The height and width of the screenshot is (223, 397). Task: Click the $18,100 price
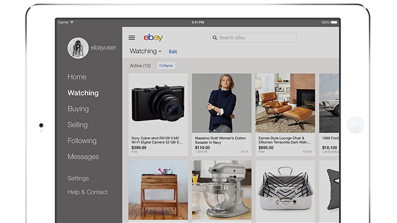tap(329, 148)
